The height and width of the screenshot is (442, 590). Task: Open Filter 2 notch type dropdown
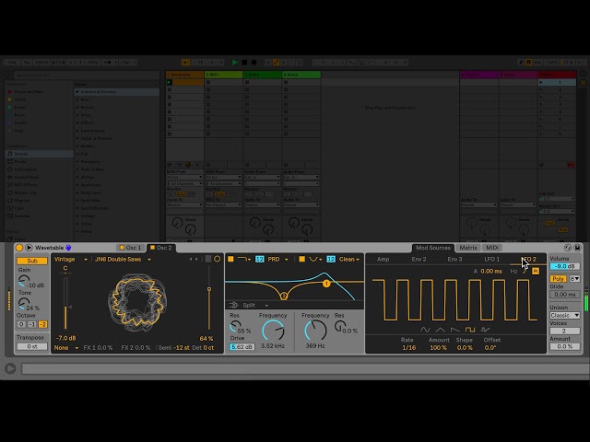[x=315, y=260]
